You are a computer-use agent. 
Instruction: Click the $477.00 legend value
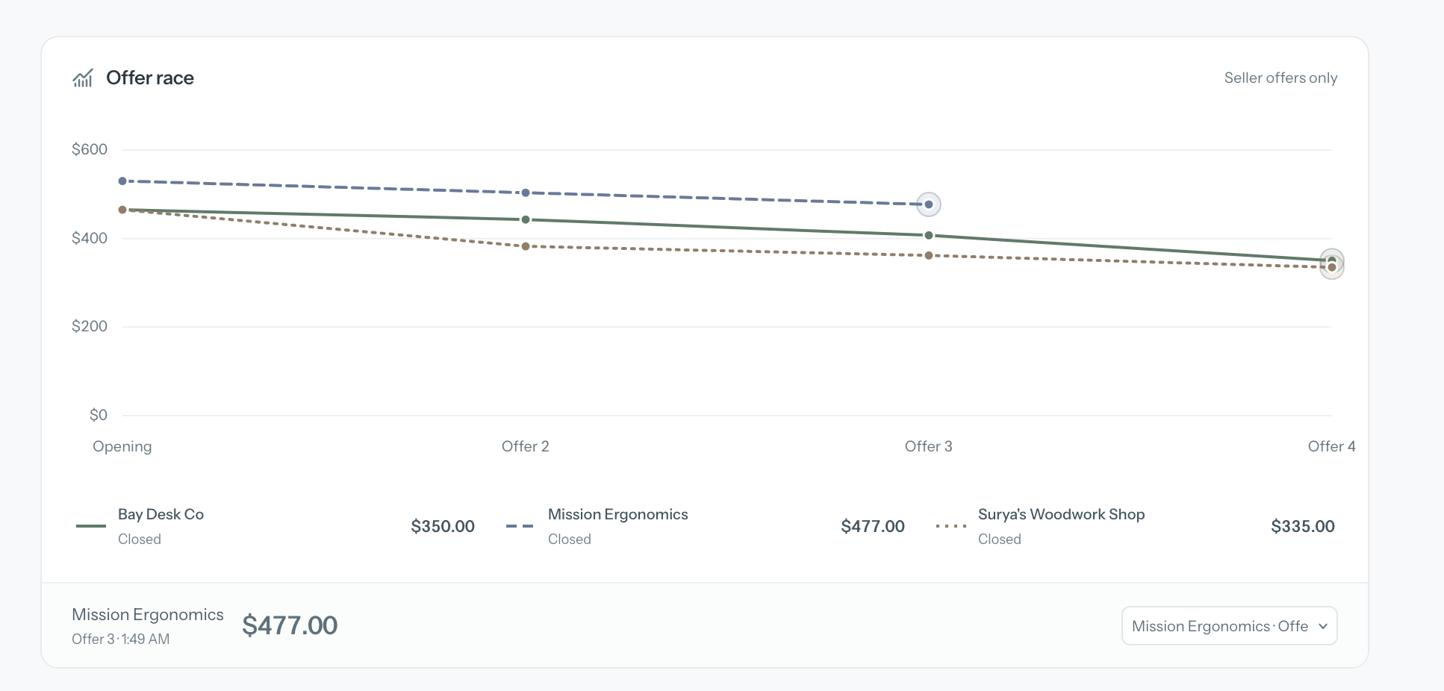[x=873, y=526]
